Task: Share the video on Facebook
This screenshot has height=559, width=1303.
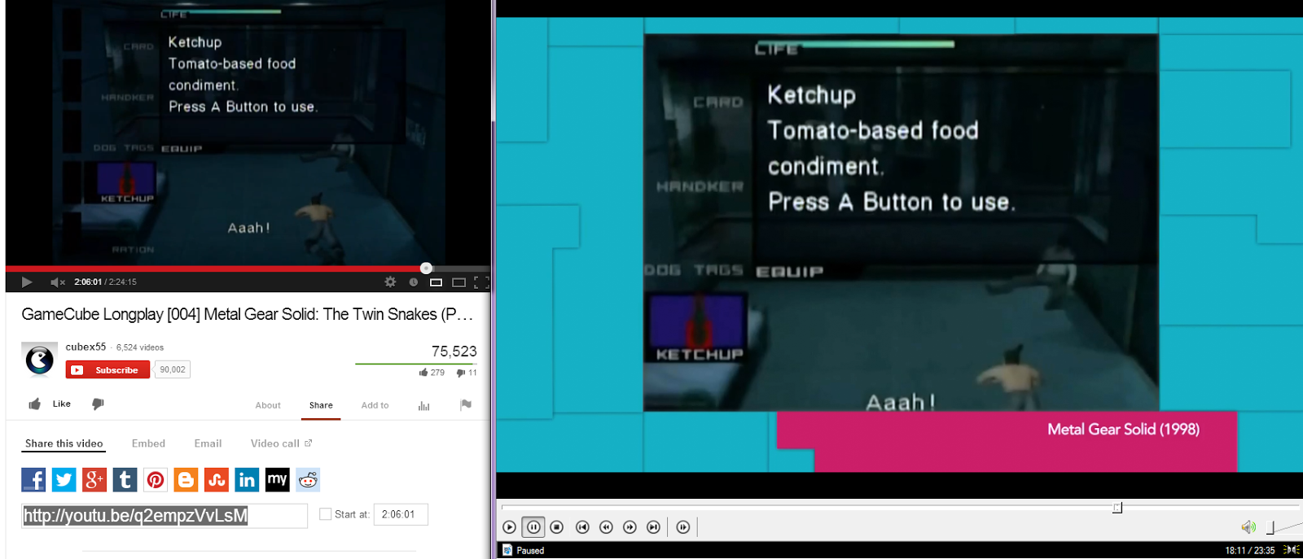Action: point(33,480)
